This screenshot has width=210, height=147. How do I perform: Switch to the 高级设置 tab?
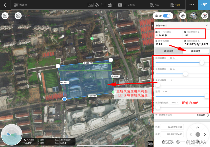pyautogui.click(x=196, y=51)
